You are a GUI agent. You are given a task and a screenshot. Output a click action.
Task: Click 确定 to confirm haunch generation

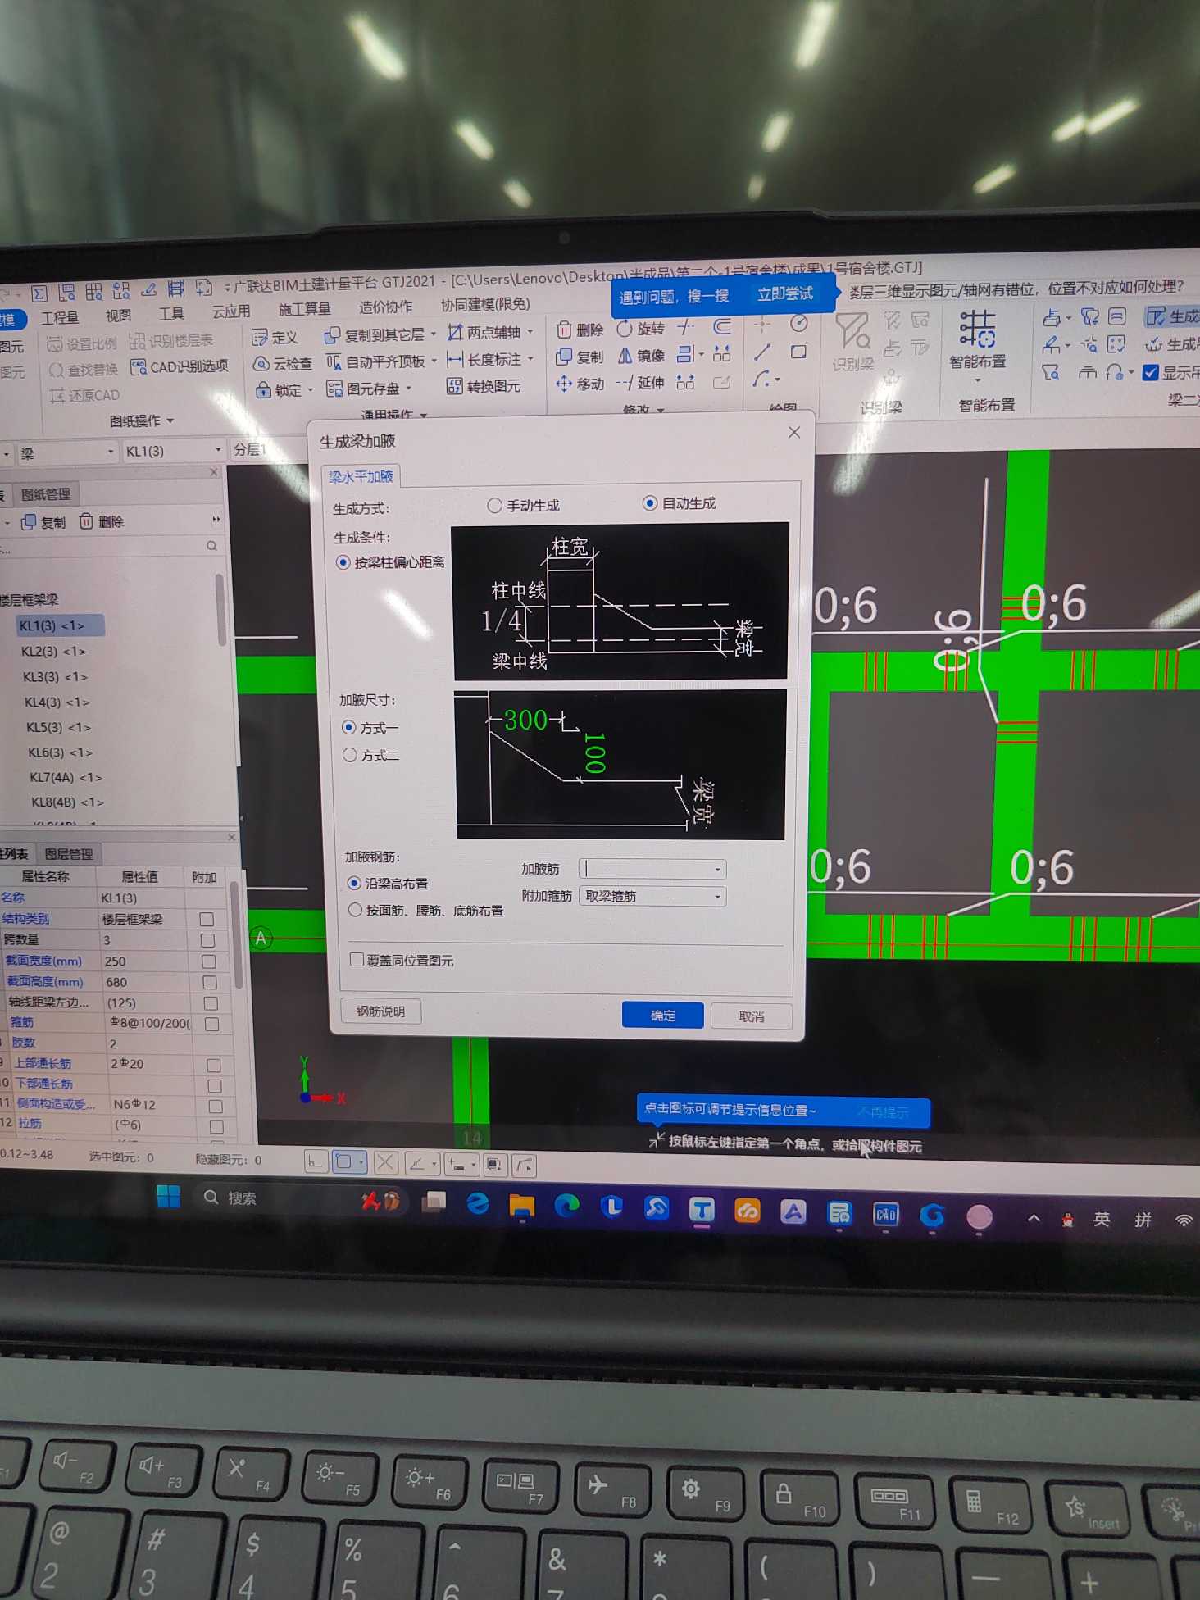pos(662,1016)
